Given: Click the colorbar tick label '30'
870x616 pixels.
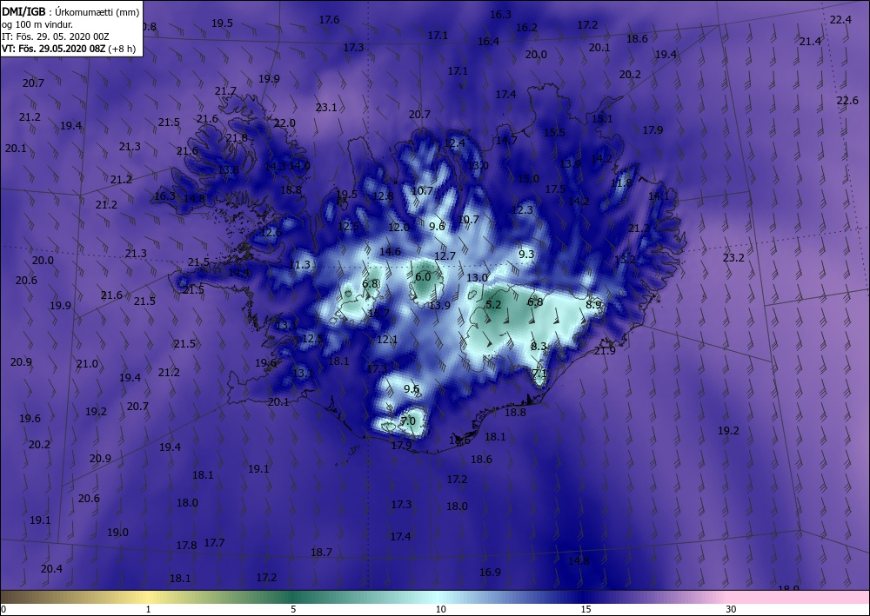Looking at the screenshot, I should [732, 609].
